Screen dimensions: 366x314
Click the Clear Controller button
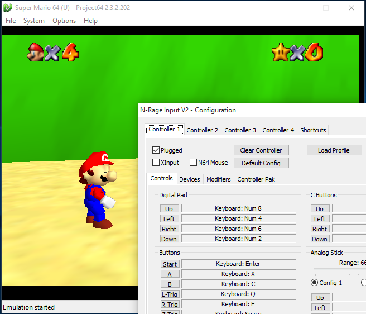coord(261,150)
